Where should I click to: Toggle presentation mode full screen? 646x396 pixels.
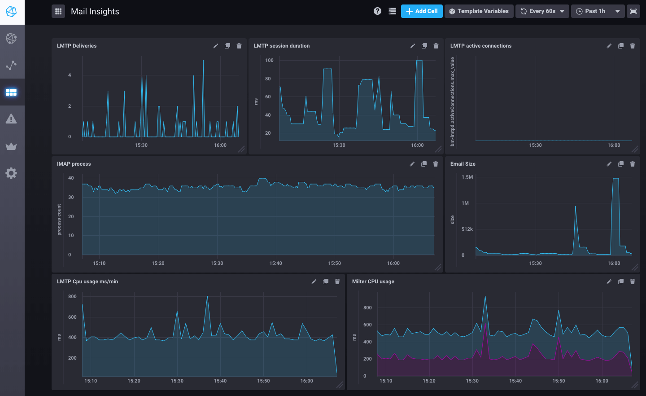tap(633, 11)
